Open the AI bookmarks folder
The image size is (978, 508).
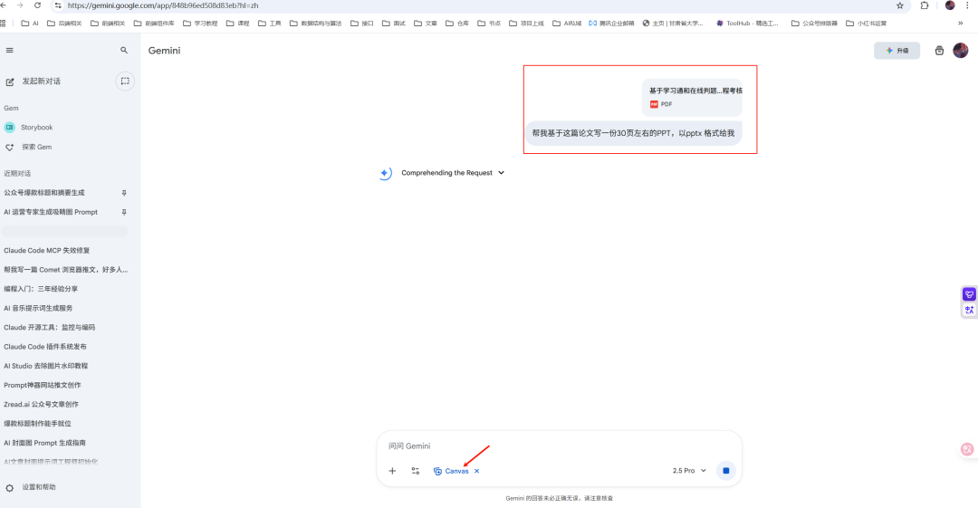tap(30, 24)
